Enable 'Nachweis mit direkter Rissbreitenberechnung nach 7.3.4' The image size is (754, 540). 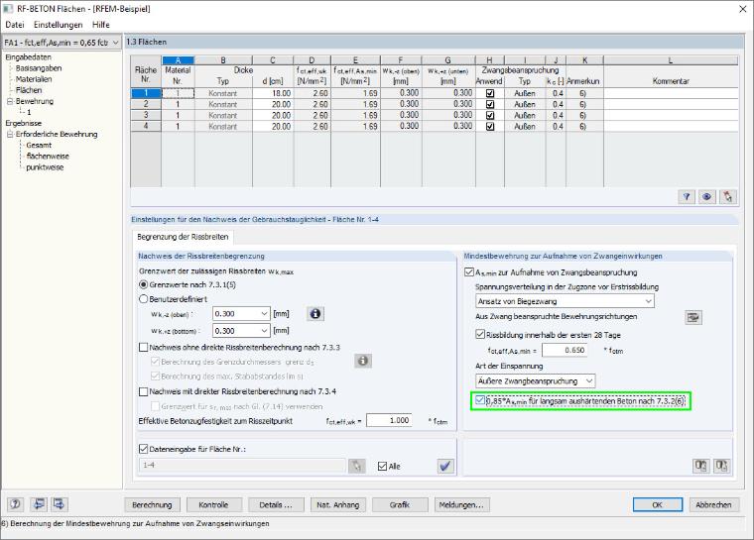143,391
